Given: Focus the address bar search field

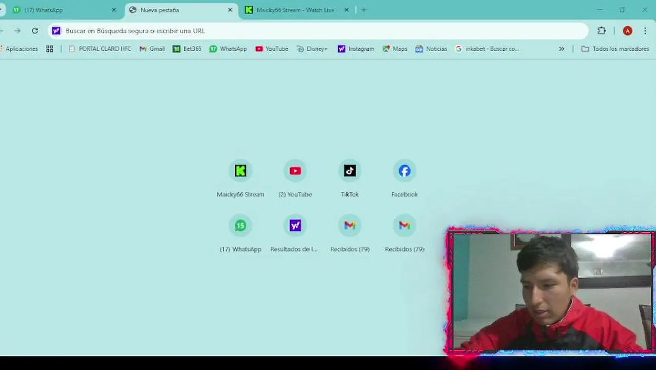Looking at the screenshot, I should tap(318, 31).
